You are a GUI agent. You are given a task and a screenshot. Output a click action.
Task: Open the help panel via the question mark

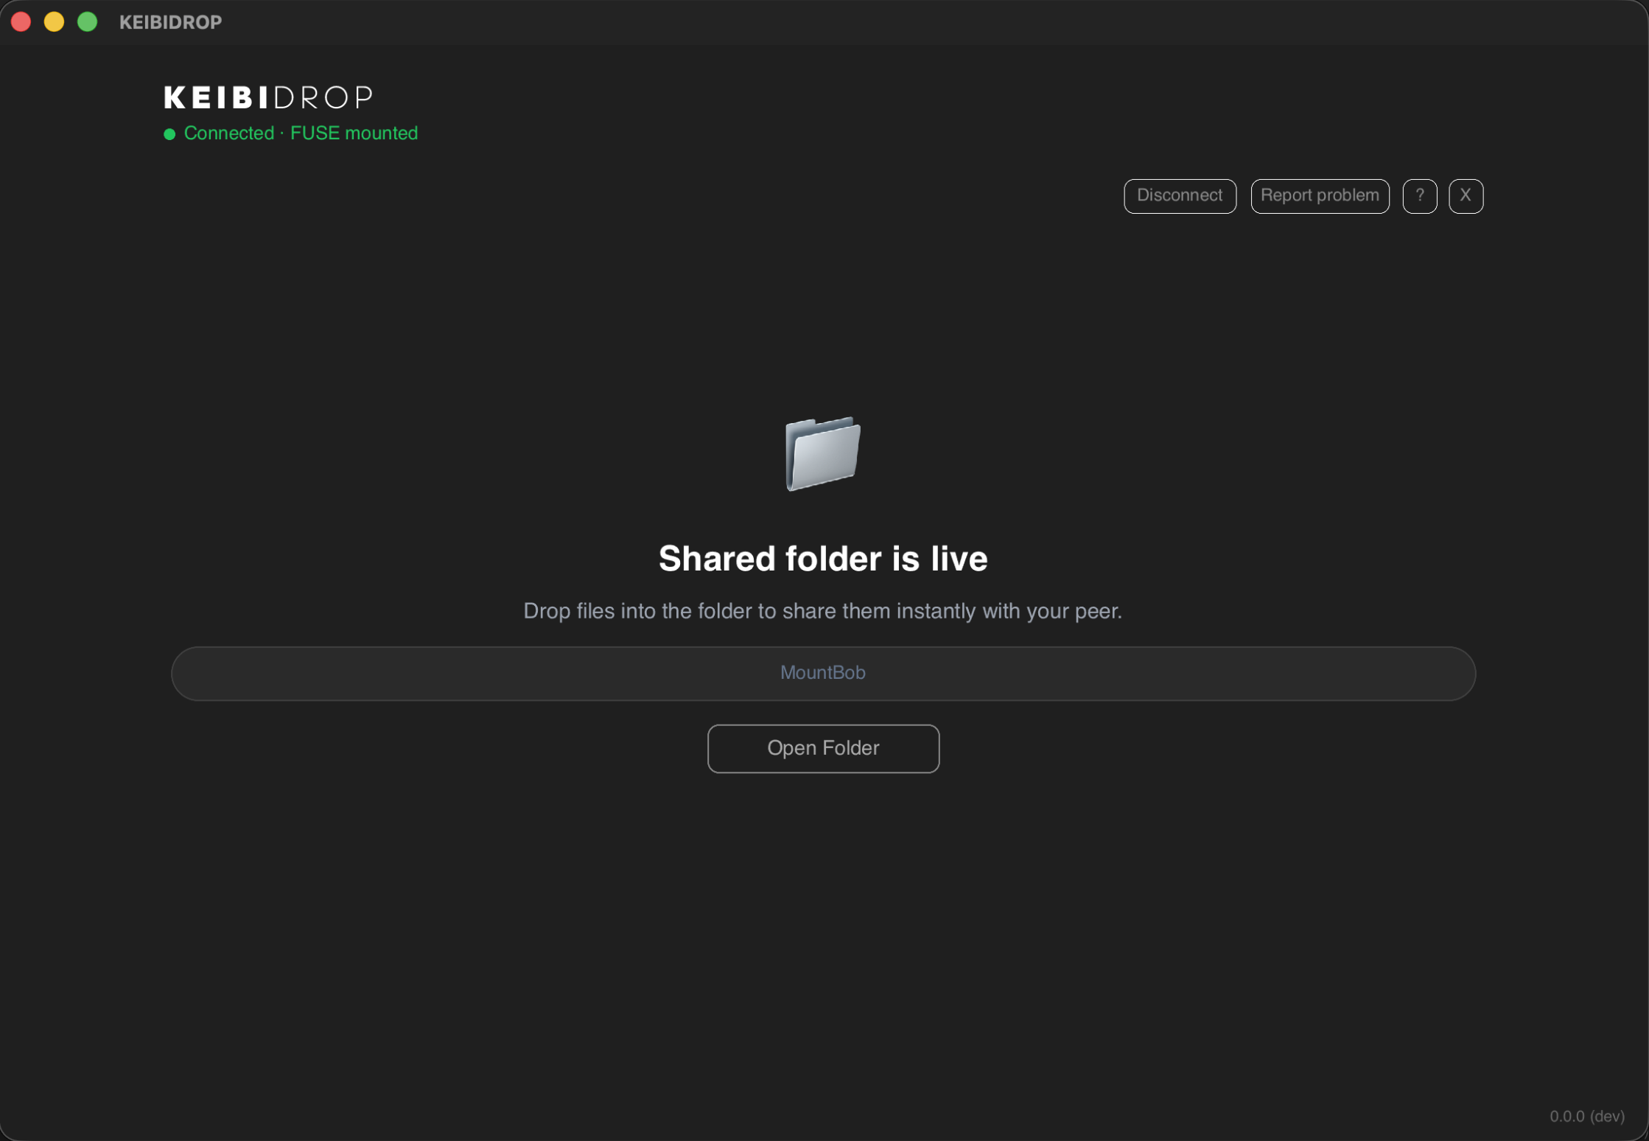[1420, 195]
